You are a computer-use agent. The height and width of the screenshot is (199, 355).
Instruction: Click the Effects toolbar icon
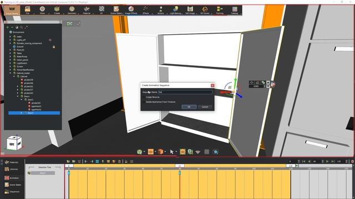click(x=145, y=10)
